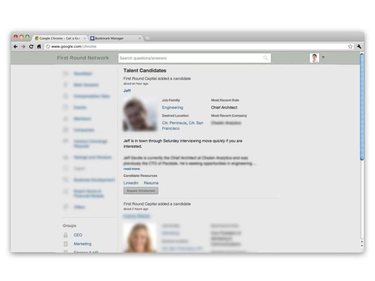This screenshot has width=375, height=281.
Task: Switch to the Bookmark Manager tab
Action: coord(112,38)
